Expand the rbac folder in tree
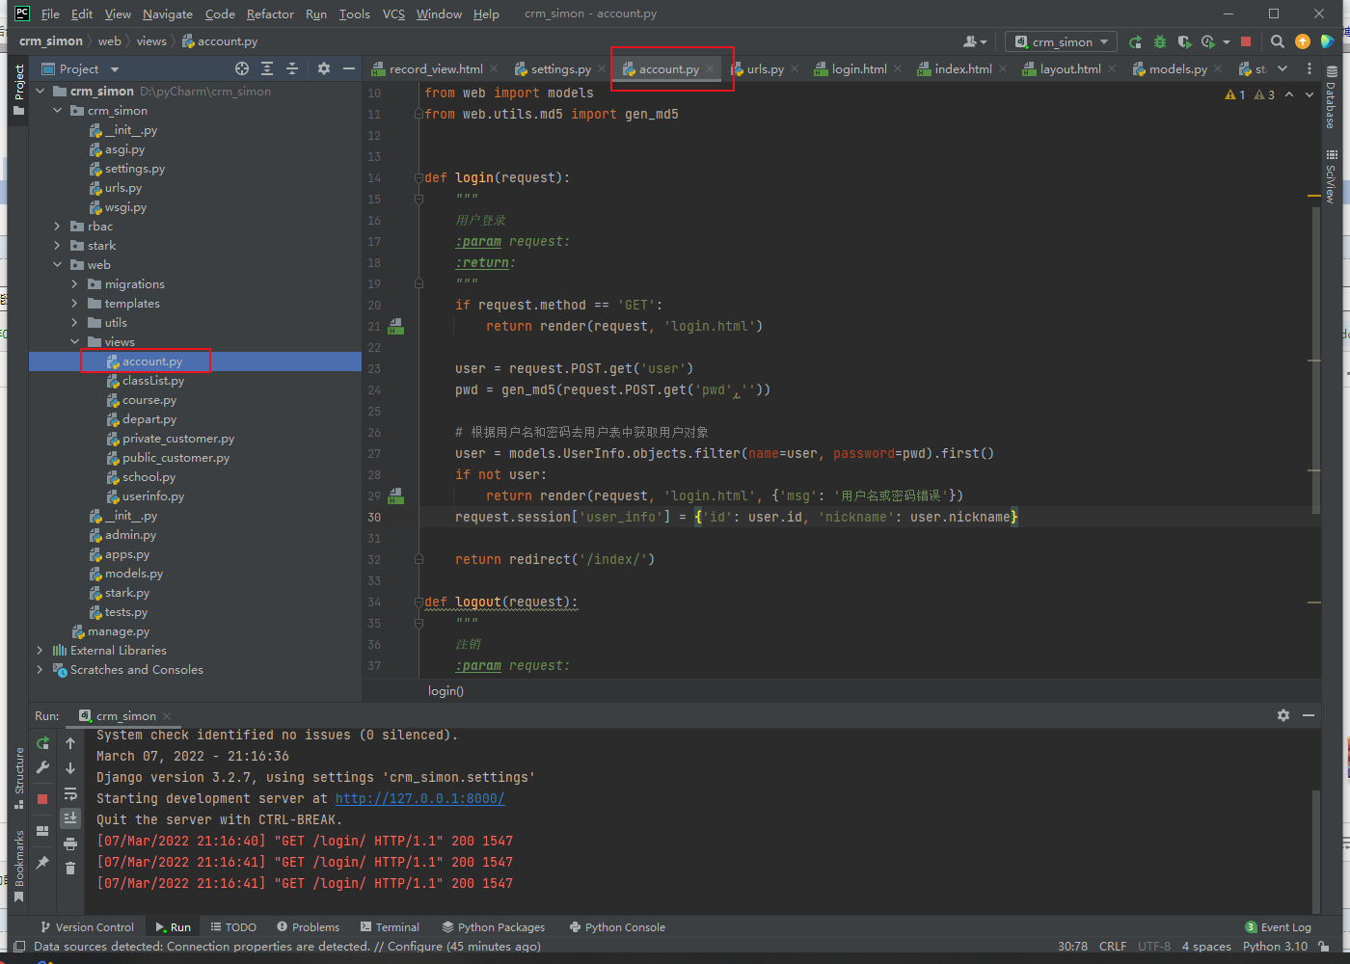This screenshot has height=964, width=1350. point(58,227)
